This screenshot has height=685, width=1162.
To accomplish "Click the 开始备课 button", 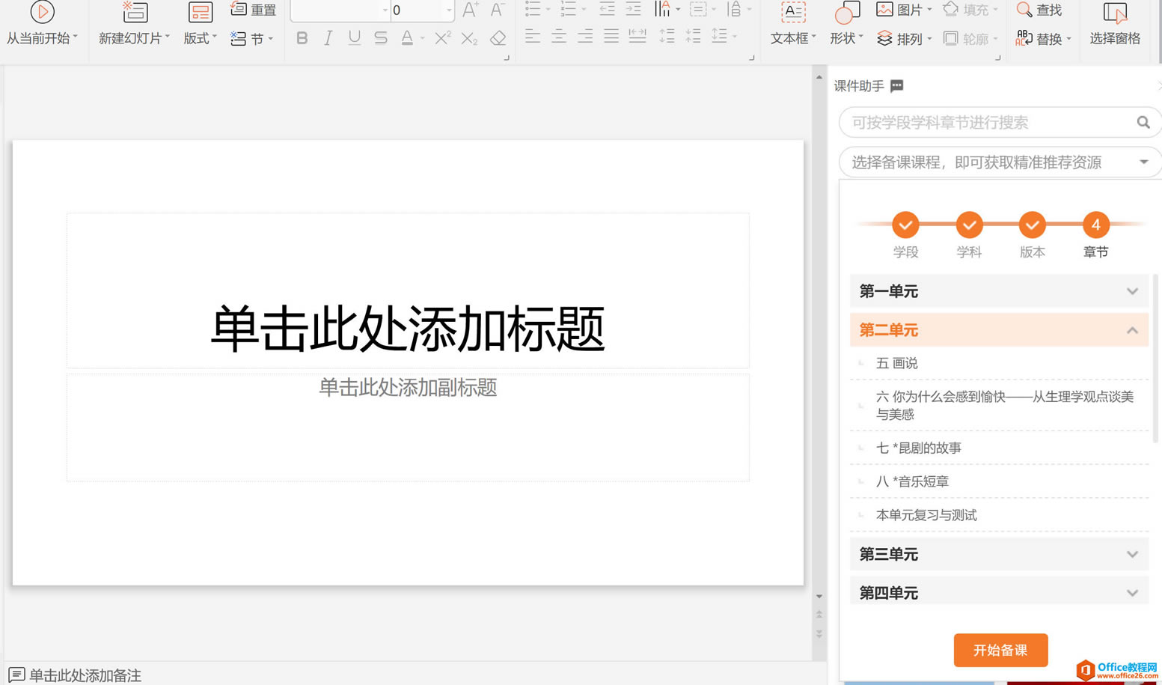I will 1000,650.
